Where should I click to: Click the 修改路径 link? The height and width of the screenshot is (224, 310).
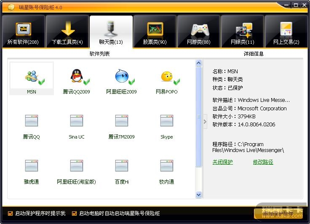pyautogui.click(x=263, y=162)
